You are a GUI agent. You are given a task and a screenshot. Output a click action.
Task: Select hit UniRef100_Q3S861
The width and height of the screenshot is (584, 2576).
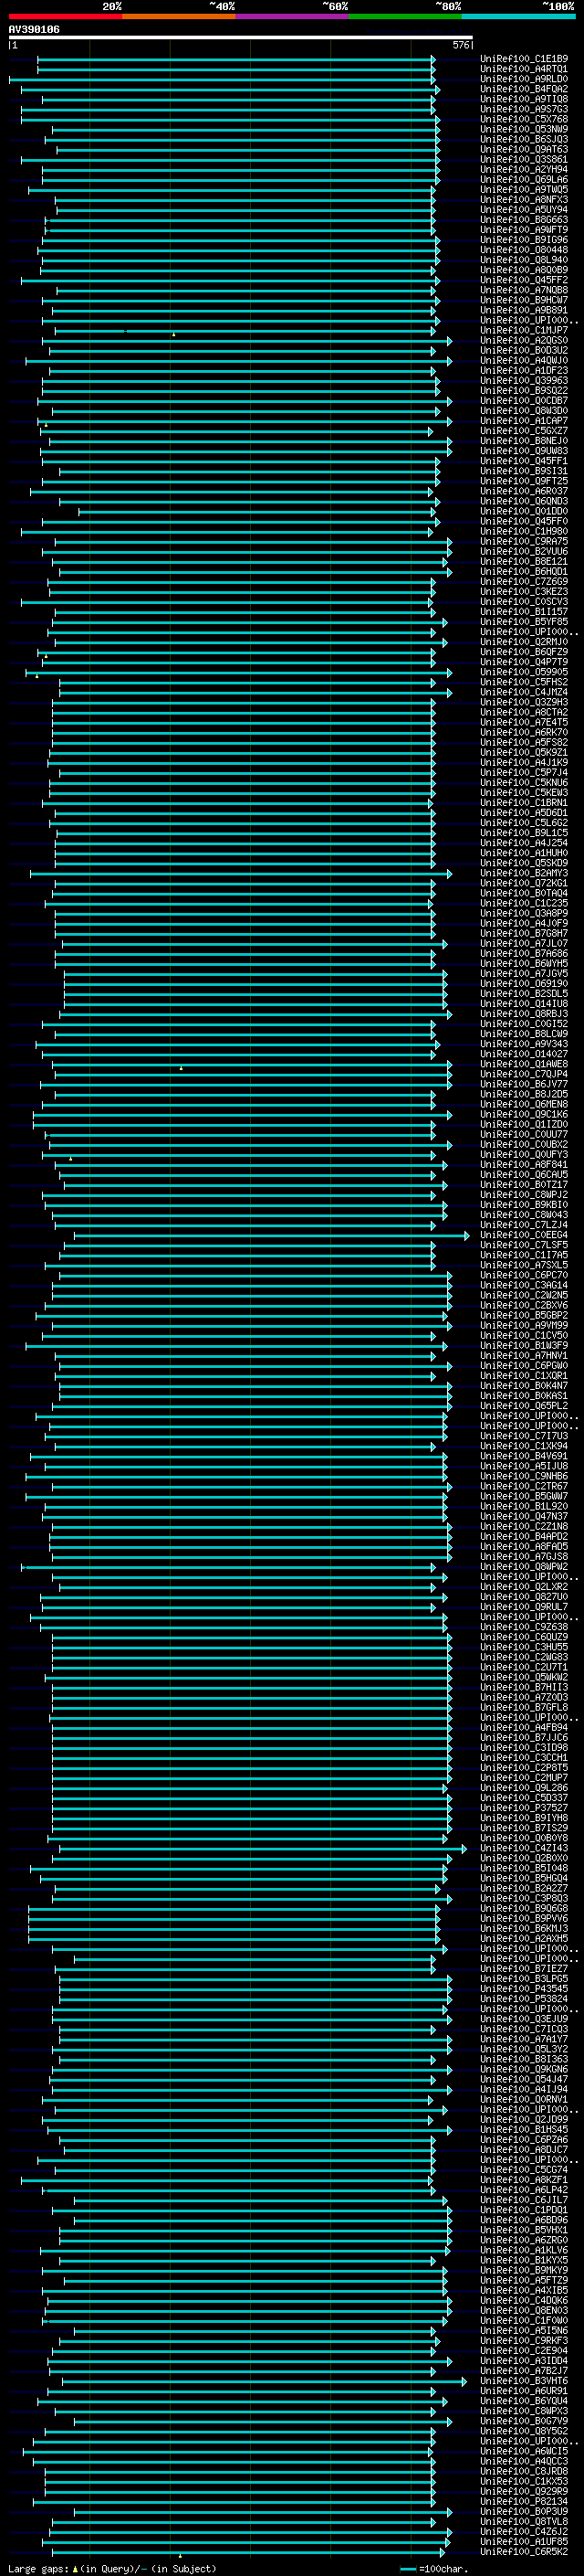[524, 159]
